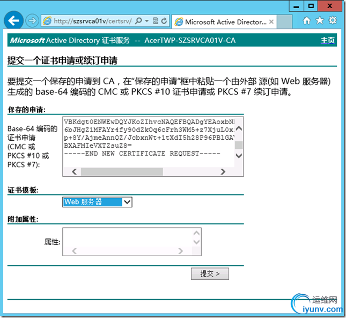The height and width of the screenshot is (318, 346).
Task: Click the request box horizontal scroll thumb
Action: click(x=122, y=171)
